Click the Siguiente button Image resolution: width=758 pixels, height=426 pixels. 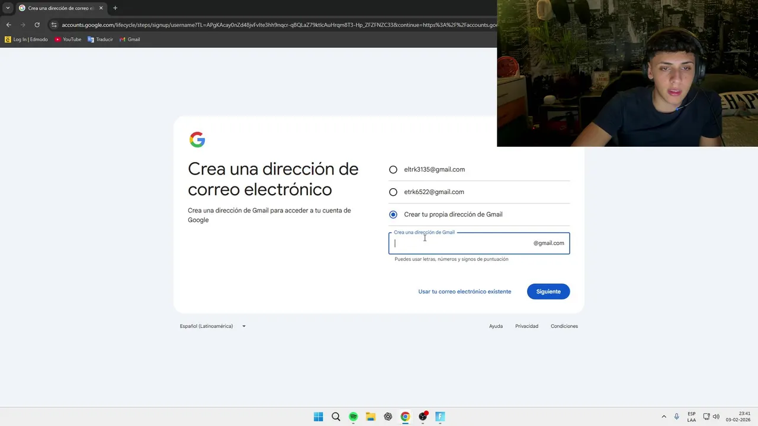pyautogui.click(x=548, y=292)
